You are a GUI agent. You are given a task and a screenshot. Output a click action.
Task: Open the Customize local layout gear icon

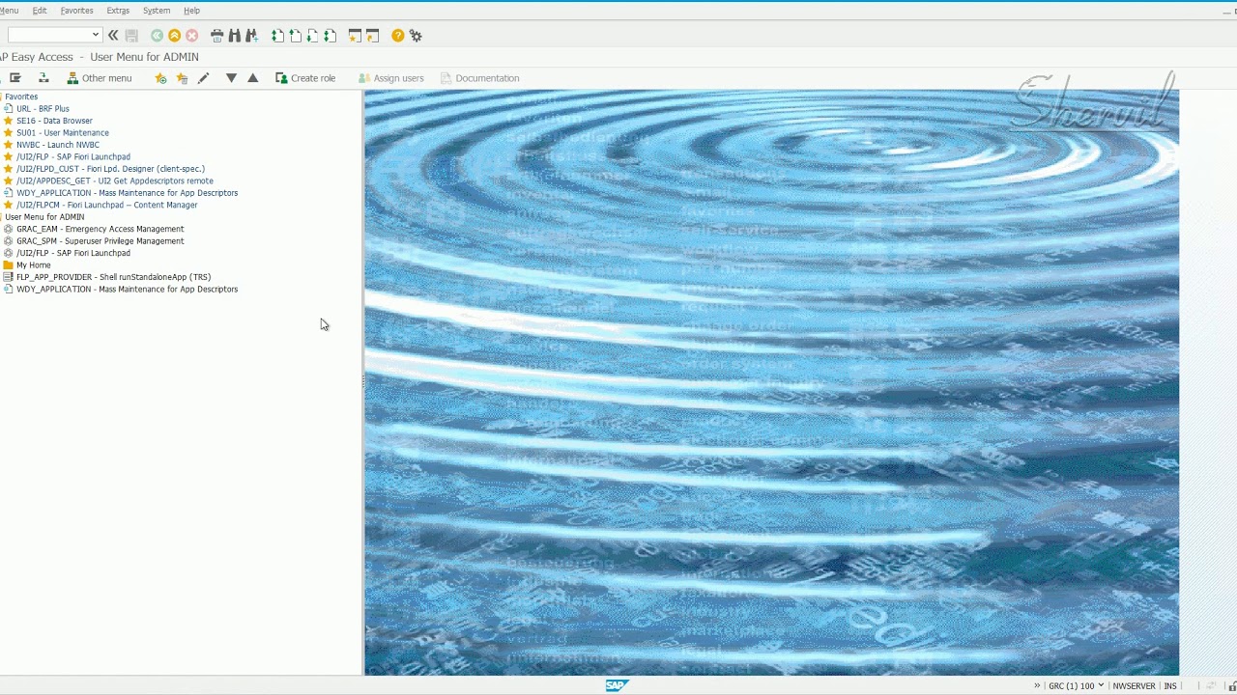point(416,36)
